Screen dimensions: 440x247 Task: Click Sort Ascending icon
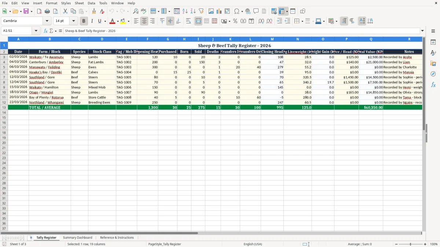185,11
